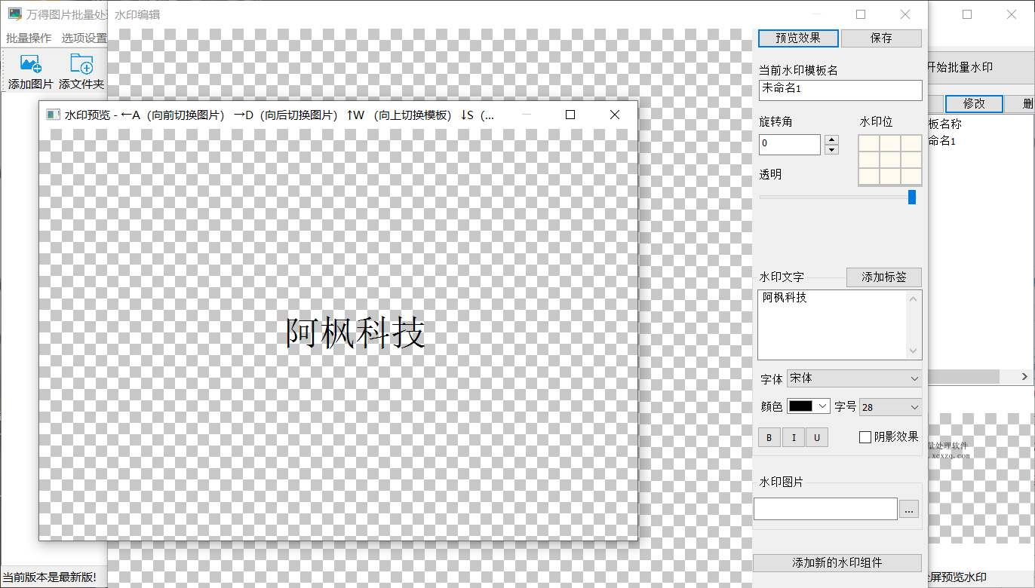This screenshot has height=588, width=1035.
Task: Select top-left watermark position cell
Action: pos(869,143)
